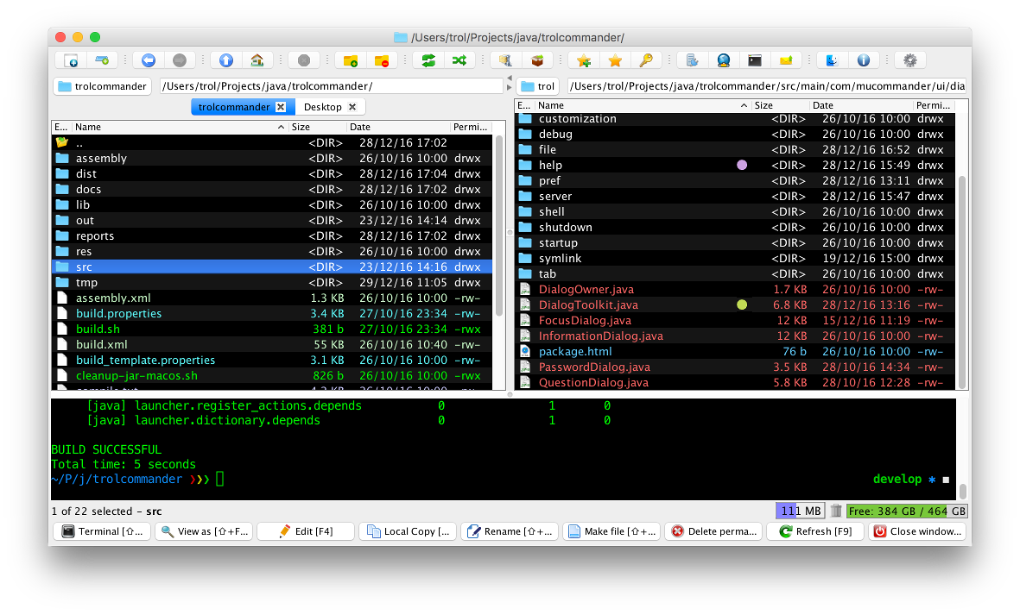
Task: Sort right panel by Date column
Action: point(860,105)
